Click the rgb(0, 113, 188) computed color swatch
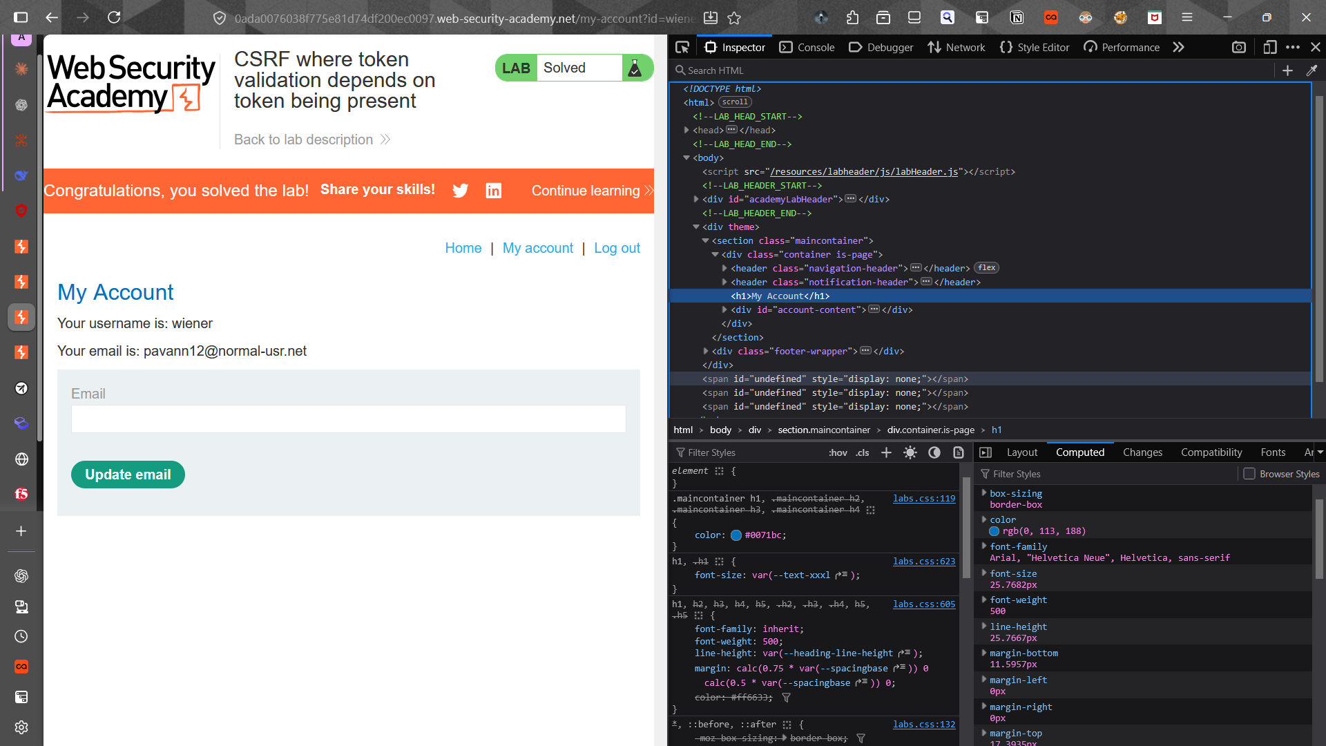This screenshot has height=746, width=1326. pos(995,531)
